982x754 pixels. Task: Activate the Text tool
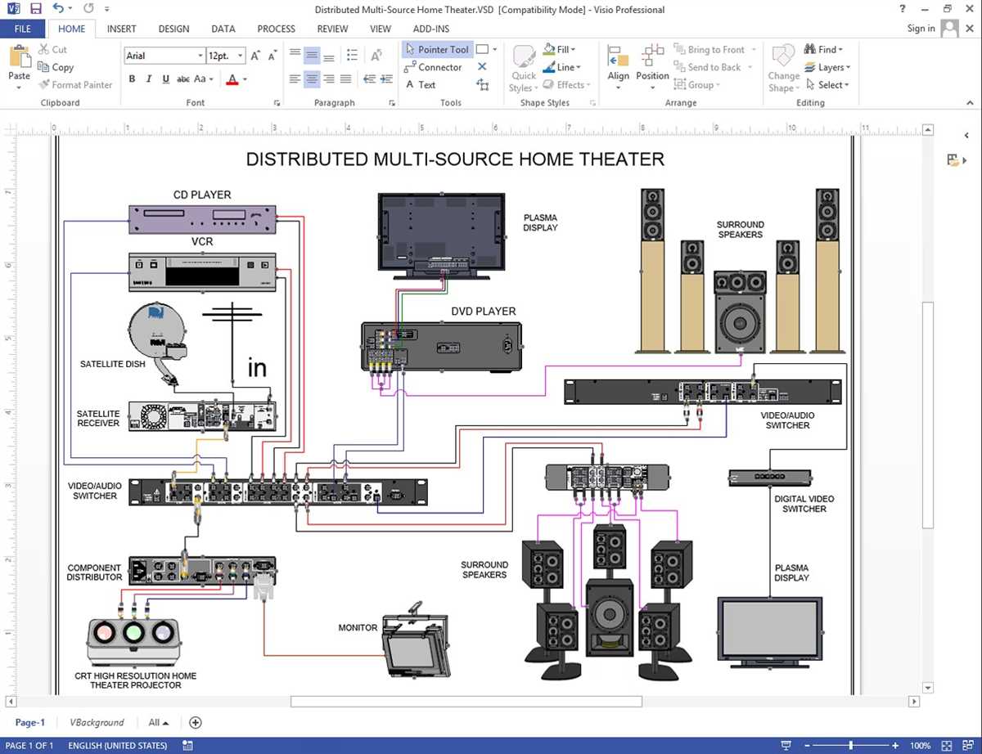(426, 84)
